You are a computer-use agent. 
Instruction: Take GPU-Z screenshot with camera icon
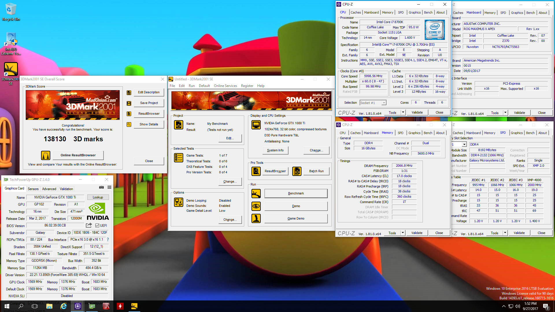pyautogui.click(x=101, y=187)
